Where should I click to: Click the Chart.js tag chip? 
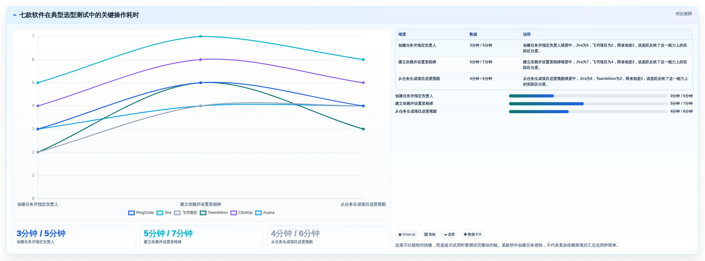click(407, 235)
